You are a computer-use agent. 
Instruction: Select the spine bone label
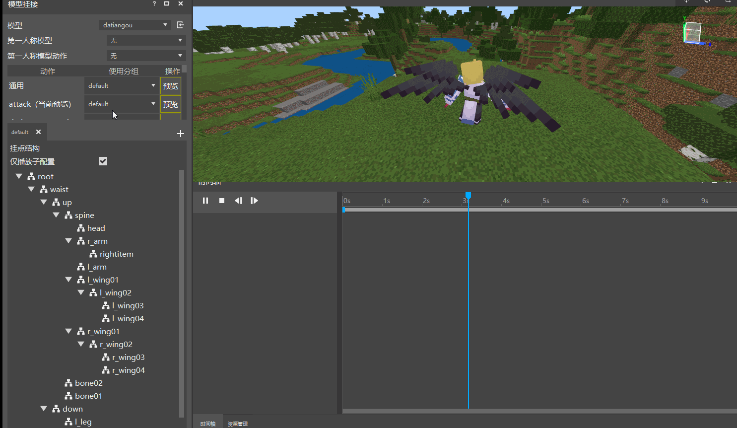pyautogui.click(x=84, y=215)
